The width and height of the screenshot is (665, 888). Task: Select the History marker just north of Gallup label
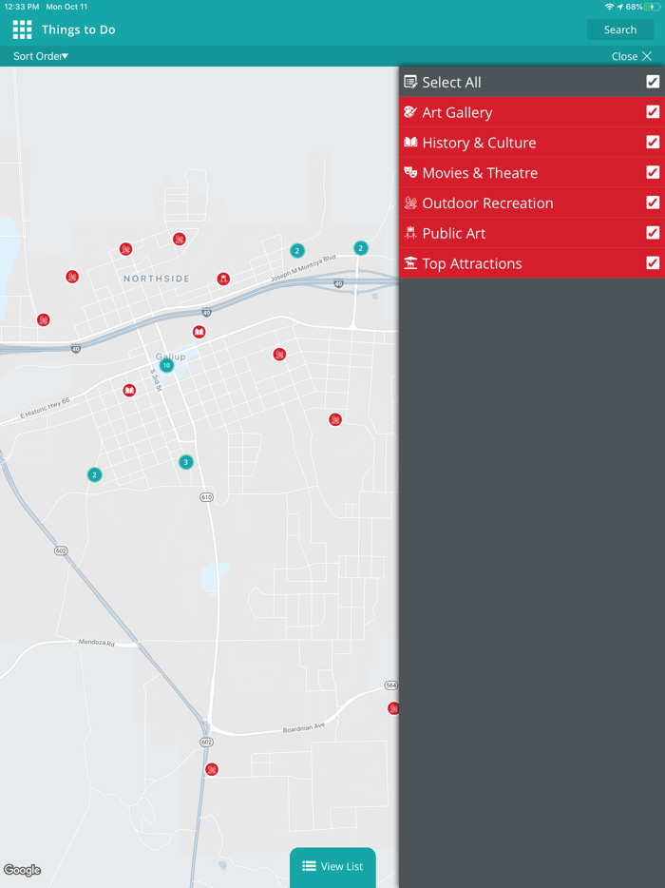tap(199, 332)
